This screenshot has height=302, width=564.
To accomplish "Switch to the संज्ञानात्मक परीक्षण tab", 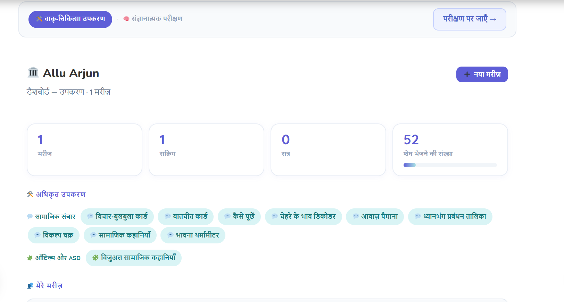I will [x=153, y=19].
